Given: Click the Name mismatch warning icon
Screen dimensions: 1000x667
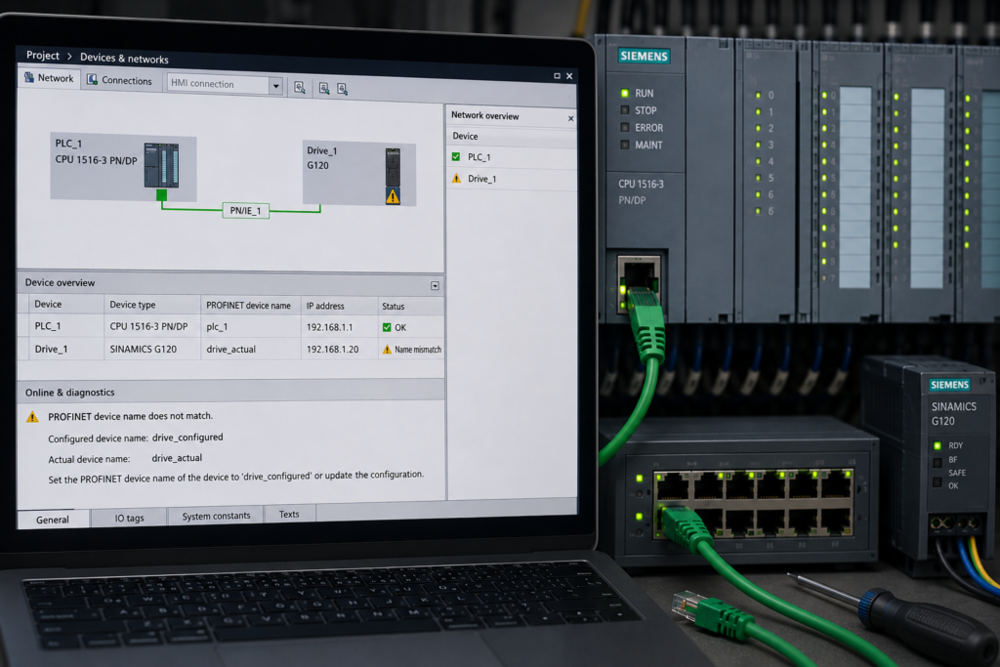Looking at the screenshot, I should 387,350.
